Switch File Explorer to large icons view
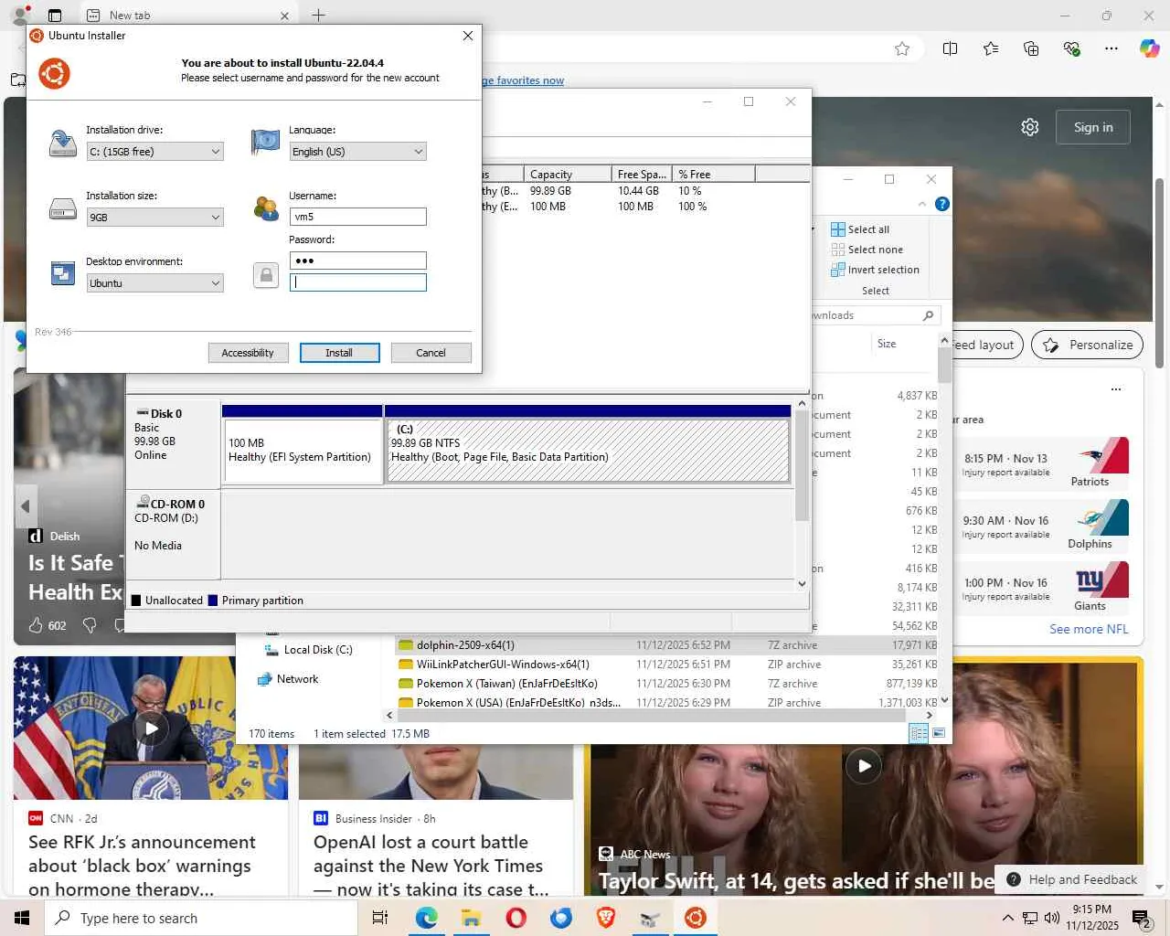 tap(939, 733)
